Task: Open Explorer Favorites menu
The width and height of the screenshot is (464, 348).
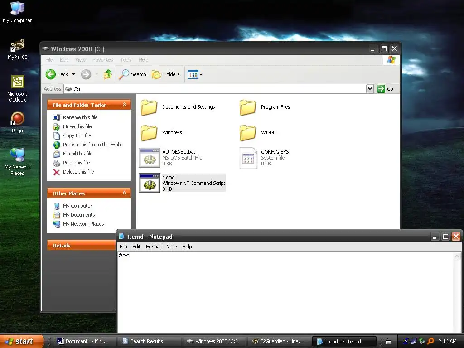Action: coord(103,60)
